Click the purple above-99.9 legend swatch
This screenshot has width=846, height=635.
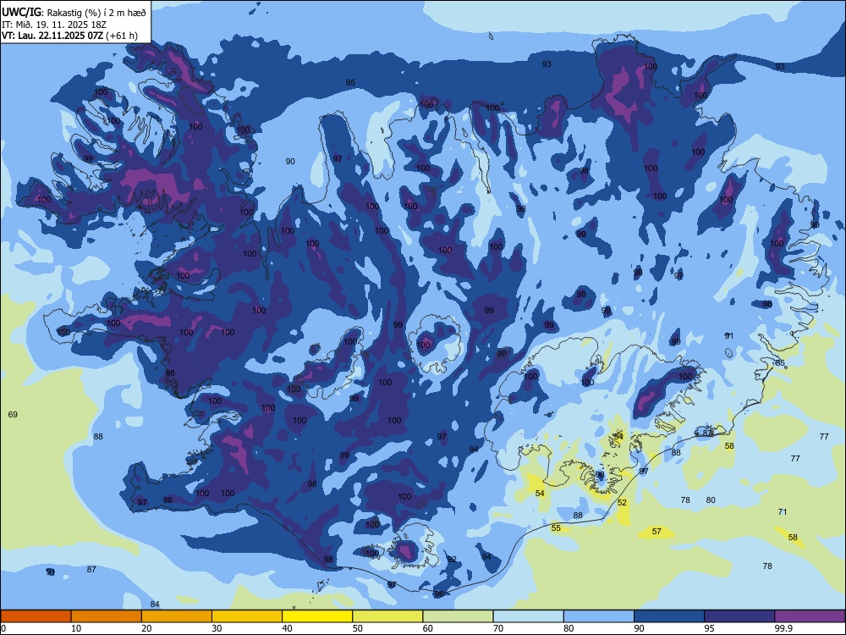tap(810, 616)
